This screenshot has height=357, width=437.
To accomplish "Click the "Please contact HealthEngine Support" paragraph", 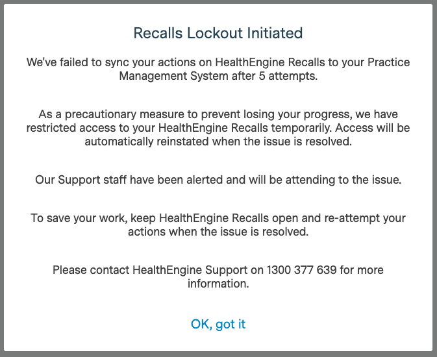I will pos(218,277).
